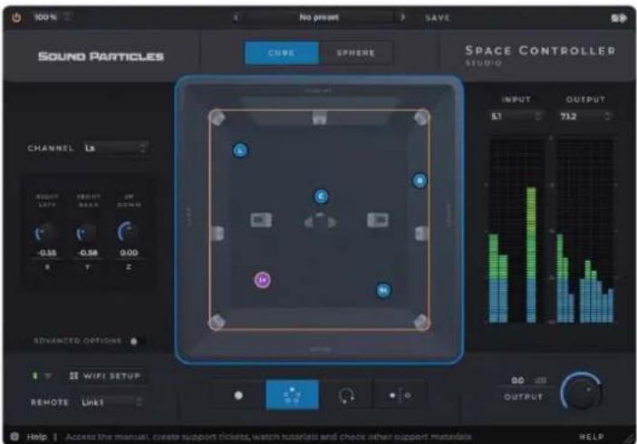
Task: Click the top-right corner speaker icon
Action: pos(420,118)
